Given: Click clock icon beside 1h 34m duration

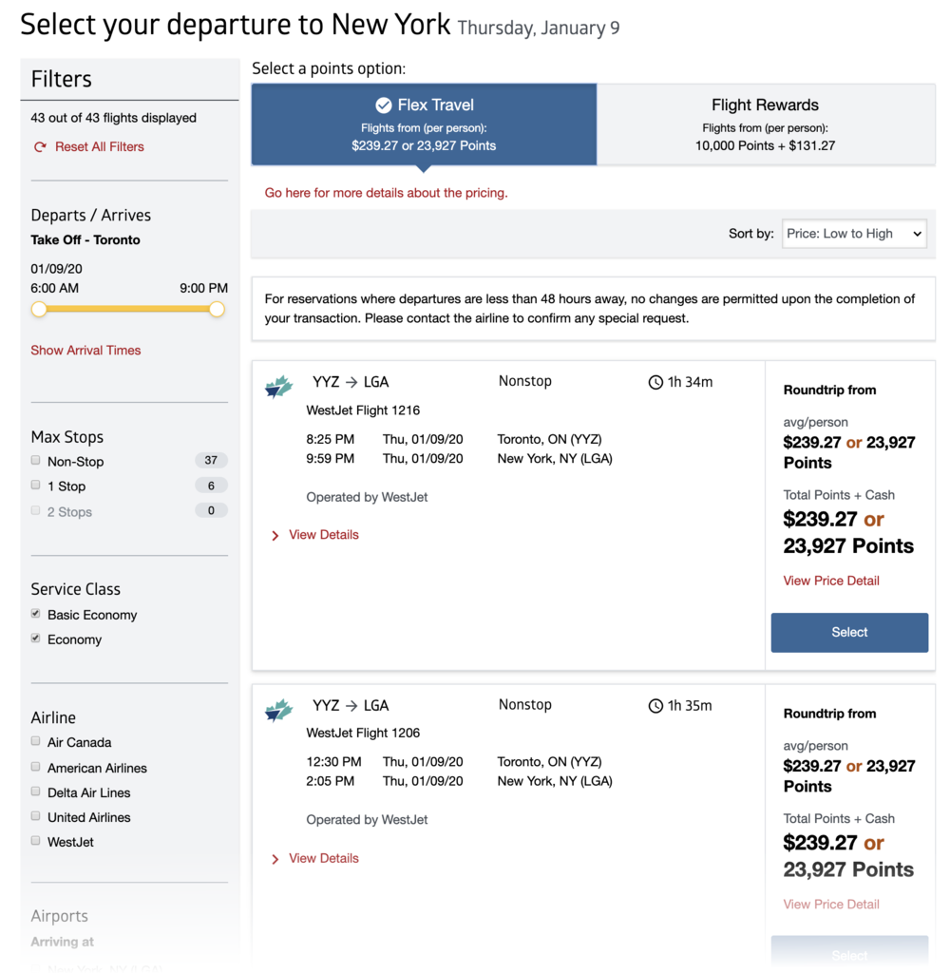Looking at the screenshot, I should tap(655, 383).
